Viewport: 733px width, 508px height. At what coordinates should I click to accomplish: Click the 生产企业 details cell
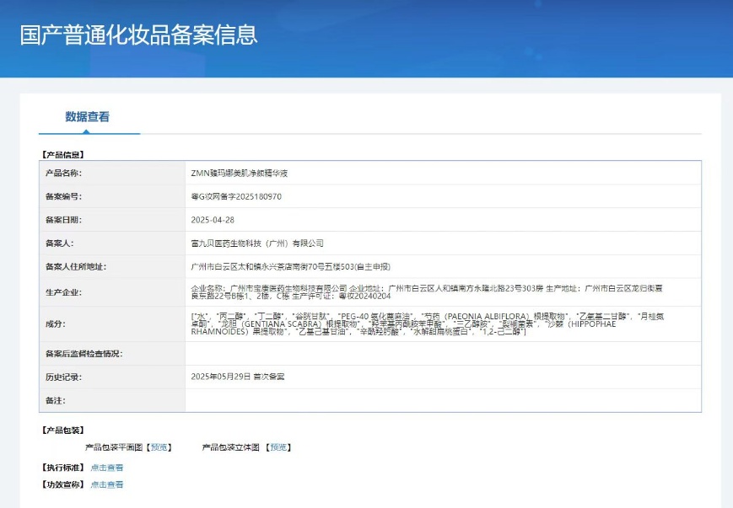click(x=427, y=291)
